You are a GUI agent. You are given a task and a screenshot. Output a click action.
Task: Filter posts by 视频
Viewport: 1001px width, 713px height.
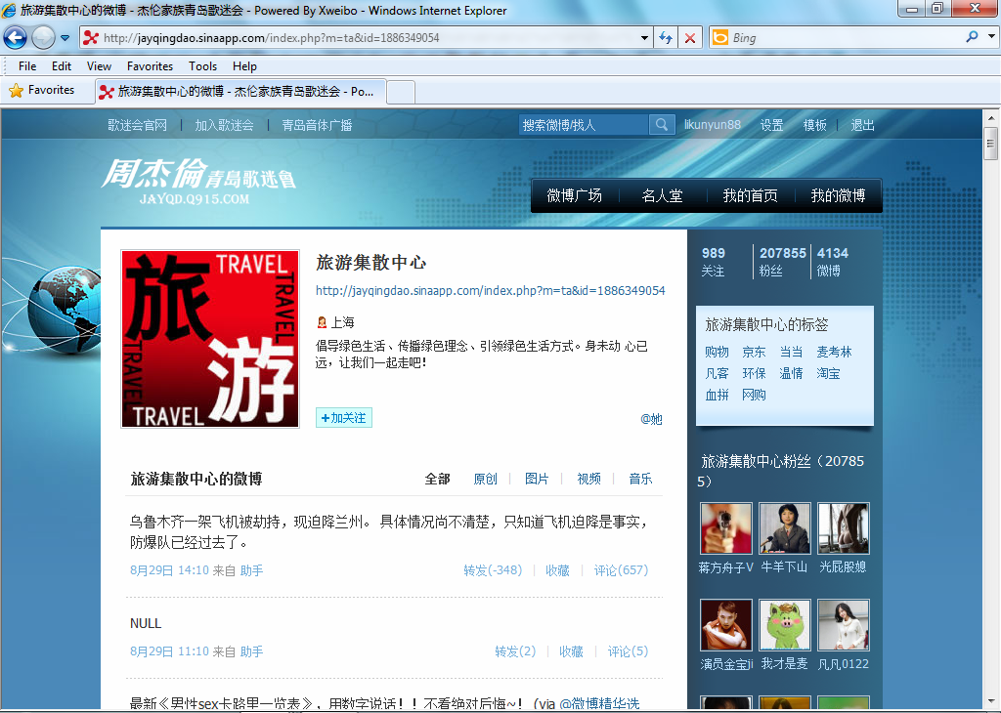coord(588,479)
